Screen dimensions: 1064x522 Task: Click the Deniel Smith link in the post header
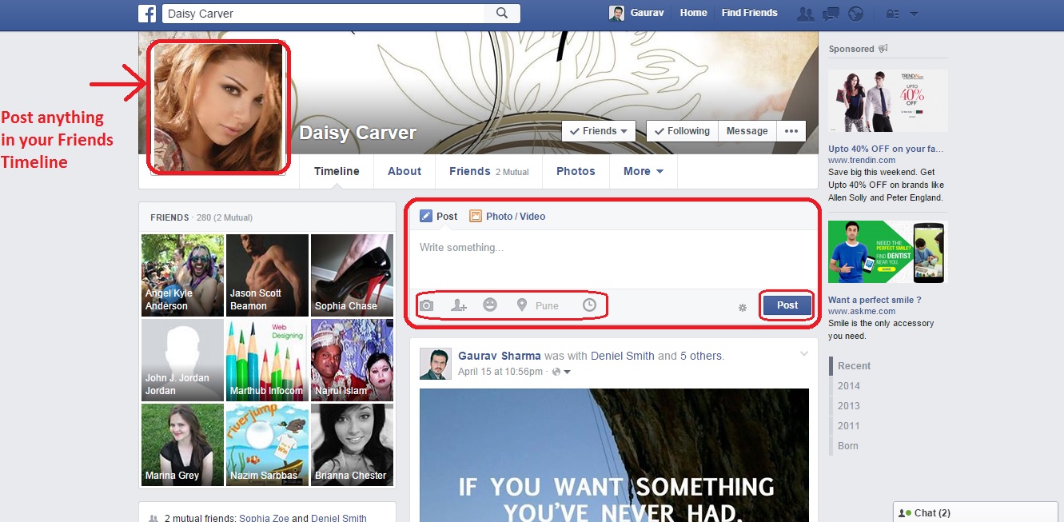623,356
